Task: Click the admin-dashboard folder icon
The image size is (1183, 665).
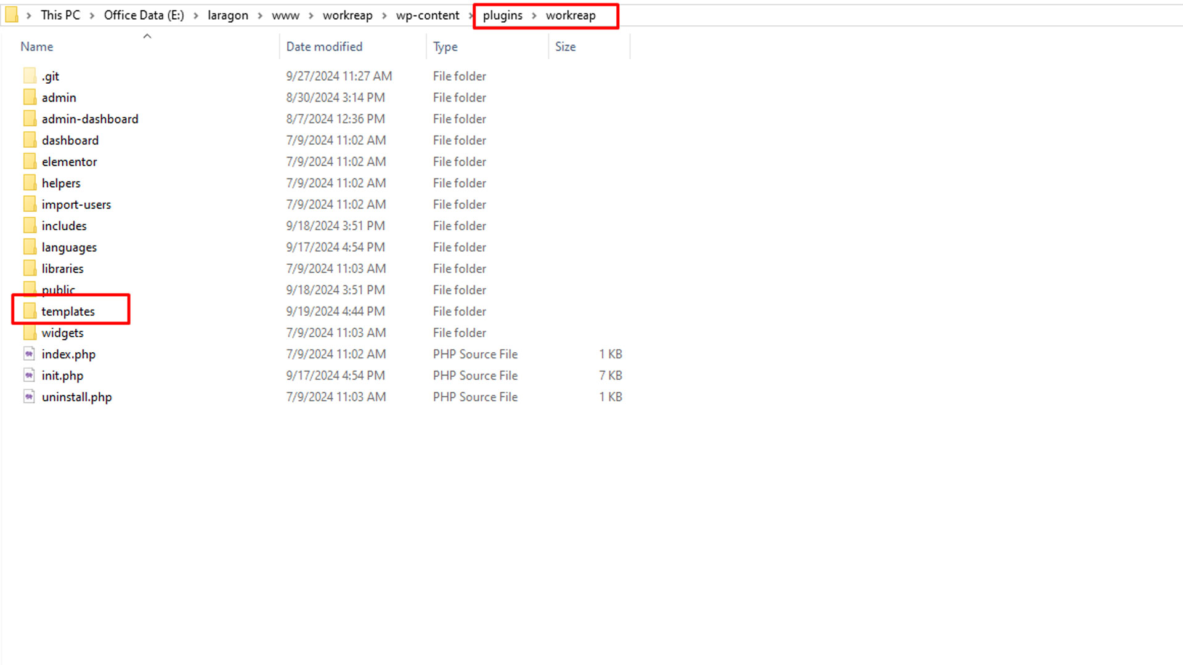Action: point(30,119)
